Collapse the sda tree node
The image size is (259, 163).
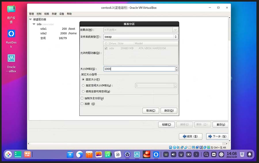pos(34,24)
